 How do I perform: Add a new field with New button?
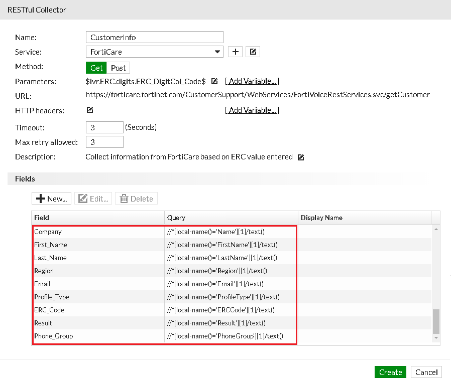[52, 199]
